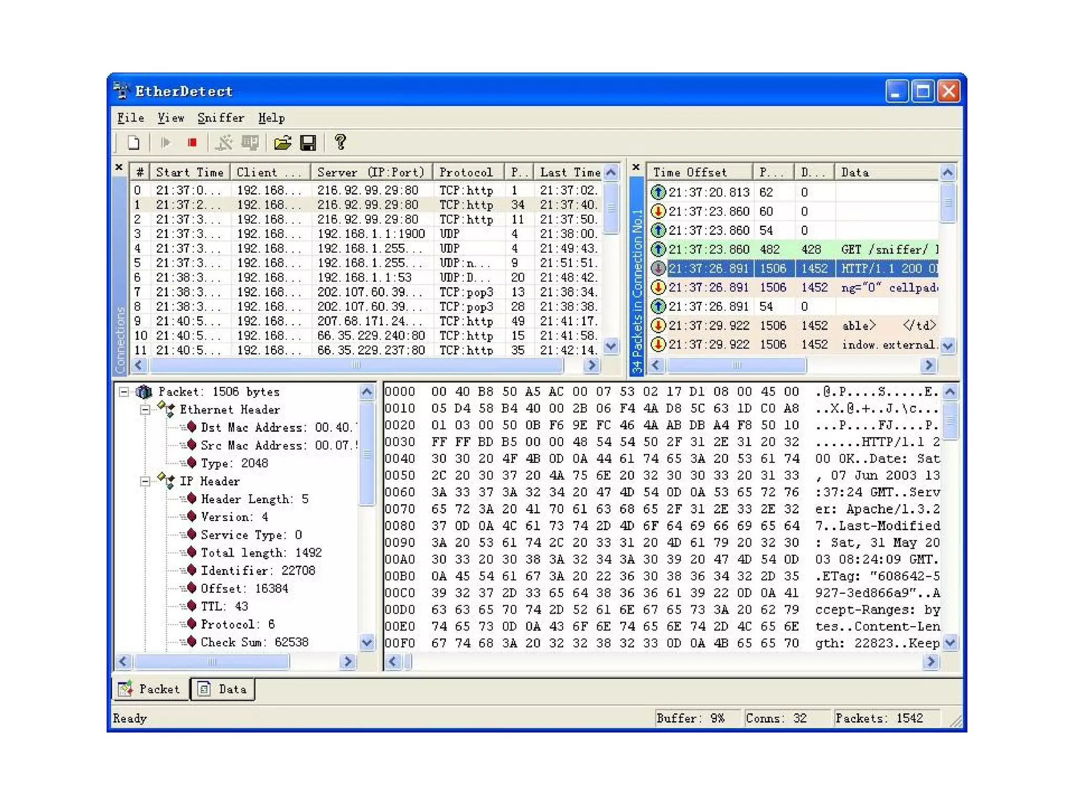Viewport: 1074px width, 805px height.
Task: Click the New document toolbar icon
Action: tap(134, 143)
